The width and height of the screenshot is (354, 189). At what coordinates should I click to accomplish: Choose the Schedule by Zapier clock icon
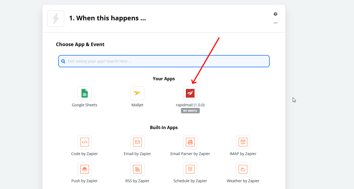pos(190,169)
